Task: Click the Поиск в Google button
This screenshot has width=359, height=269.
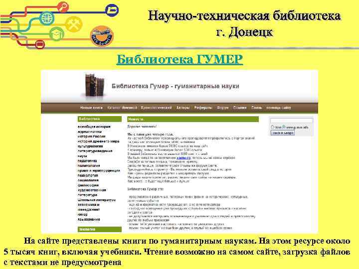Action: point(283,133)
